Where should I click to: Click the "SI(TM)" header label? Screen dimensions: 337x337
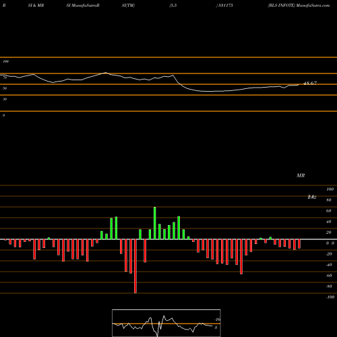coord(128,5)
